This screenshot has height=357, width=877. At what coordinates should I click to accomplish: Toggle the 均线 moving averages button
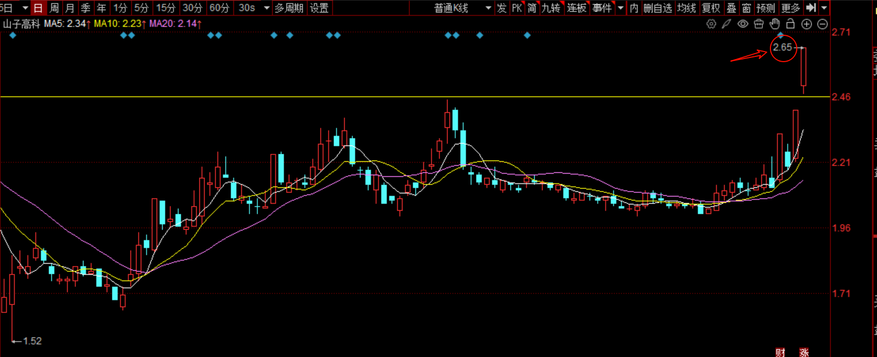pyautogui.click(x=687, y=8)
